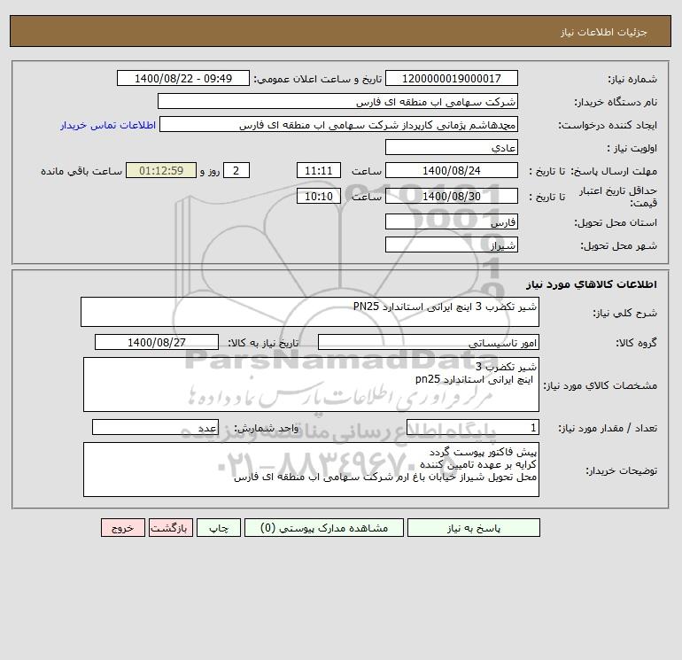Viewport: 682px width, 660px height.
Task: Click the label استان محل تحویل
Action: click(x=616, y=222)
